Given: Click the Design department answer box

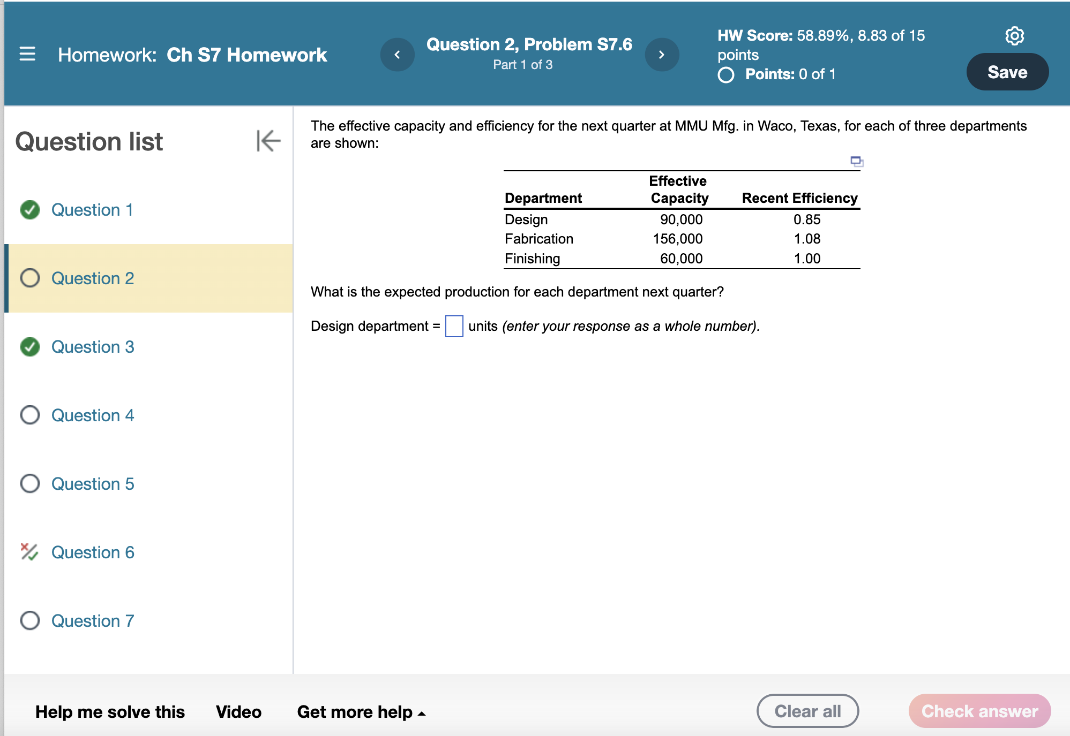Looking at the screenshot, I should [x=454, y=326].
